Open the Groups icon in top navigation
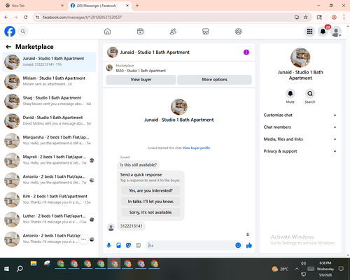The image size is (350, 280). click(x=238, y=31)
